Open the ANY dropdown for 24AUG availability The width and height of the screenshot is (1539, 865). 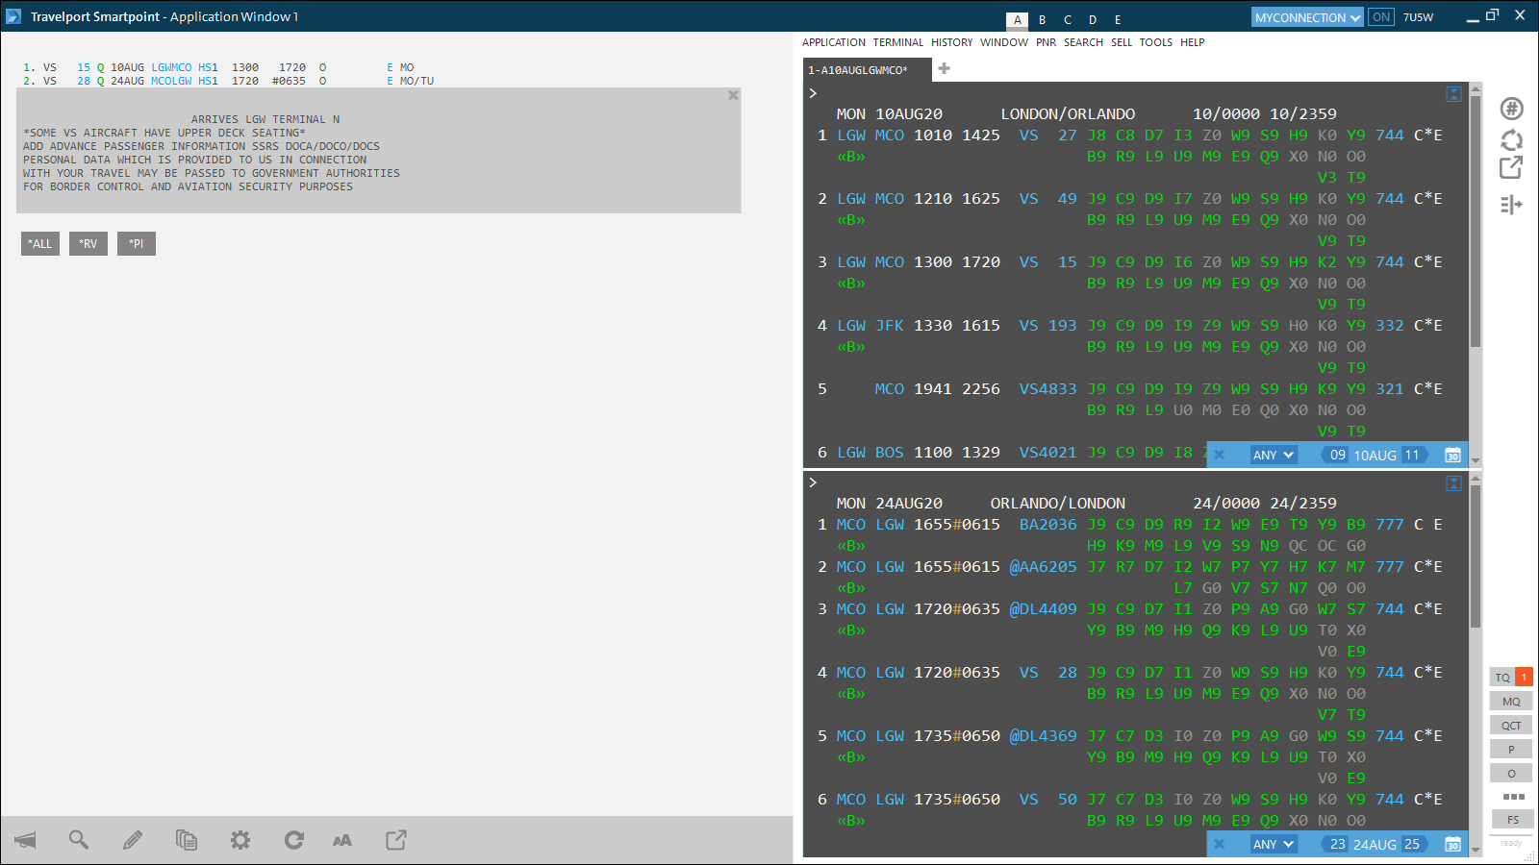point(1274,845)
